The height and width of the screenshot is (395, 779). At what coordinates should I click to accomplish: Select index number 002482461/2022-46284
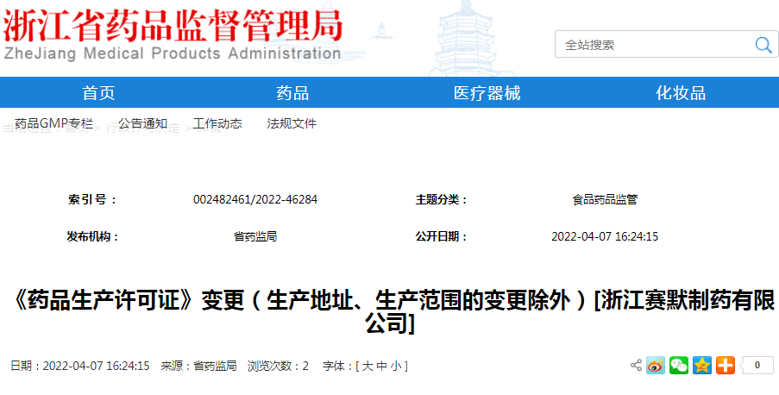tap(255, 200)
